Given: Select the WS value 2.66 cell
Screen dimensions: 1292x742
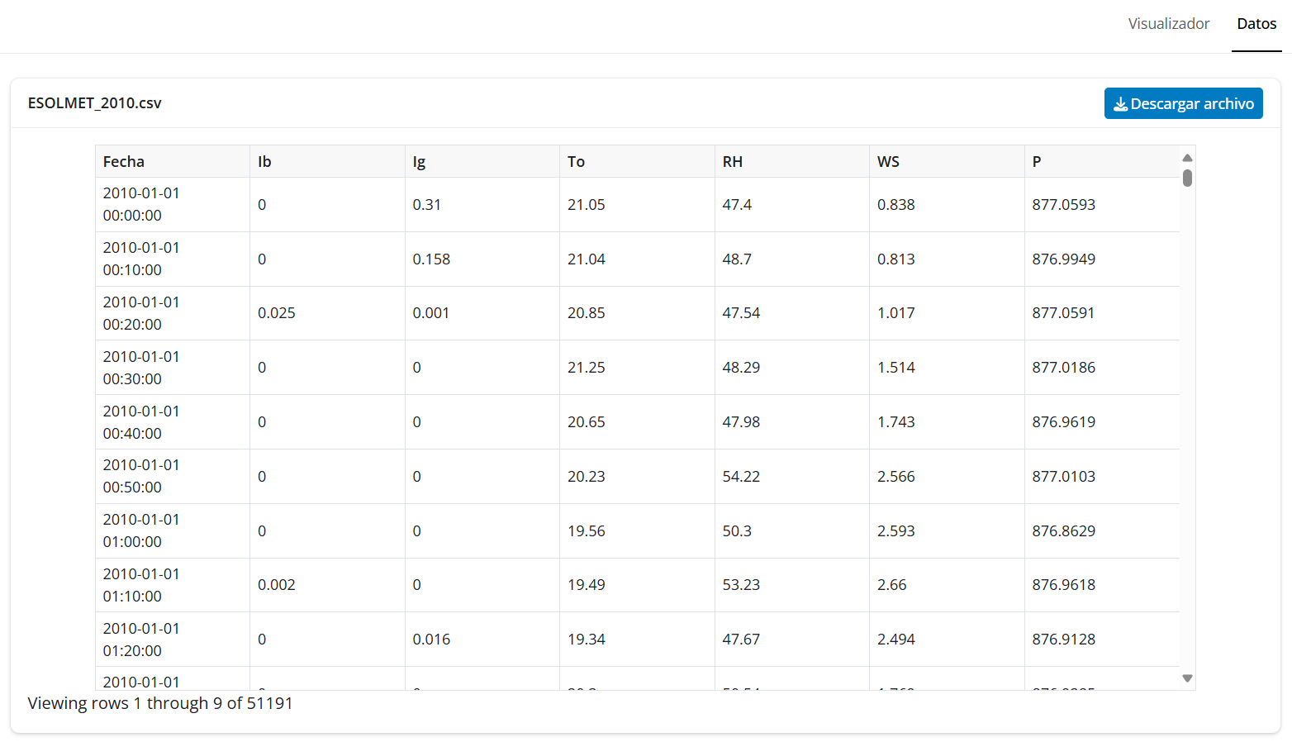Looking at the screenshot, I should (x=891, y=585).
